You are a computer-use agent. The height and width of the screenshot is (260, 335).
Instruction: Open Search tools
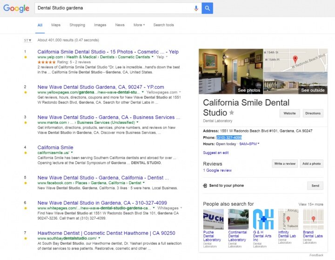[x=163, y=25]
